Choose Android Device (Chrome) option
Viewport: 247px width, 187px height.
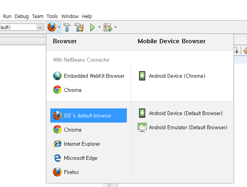point(172,76)
